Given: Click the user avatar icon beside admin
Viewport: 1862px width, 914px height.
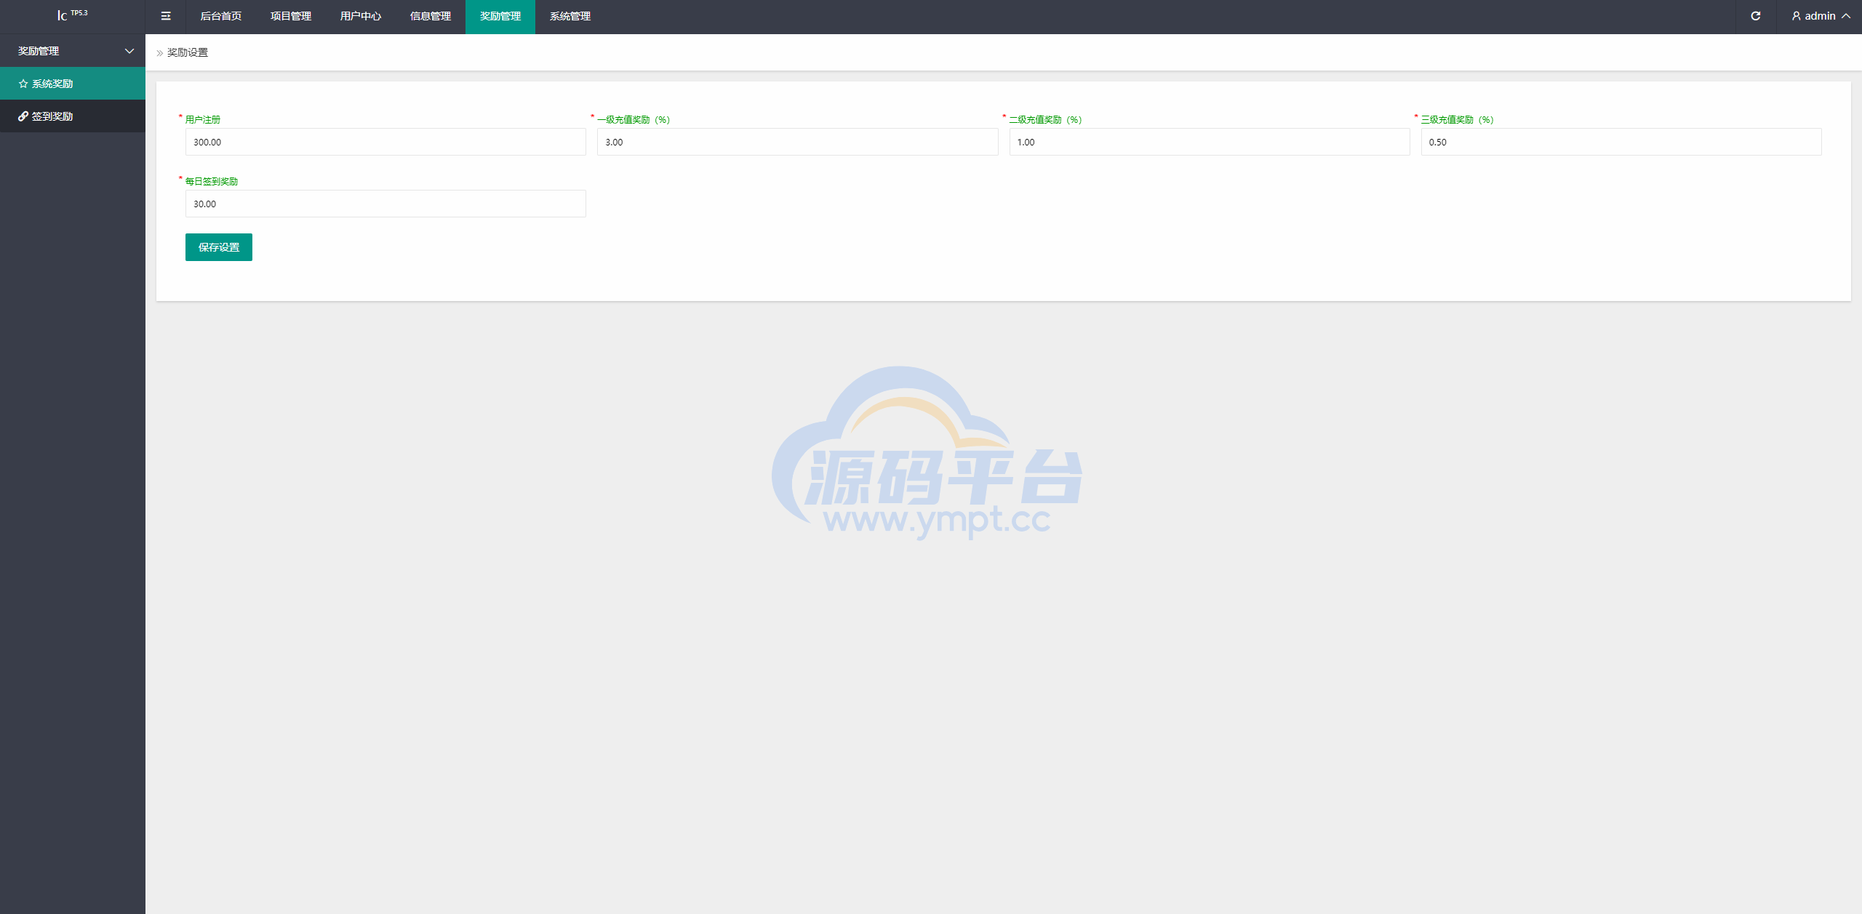Looking at the screenshot, I should 1796,16.
